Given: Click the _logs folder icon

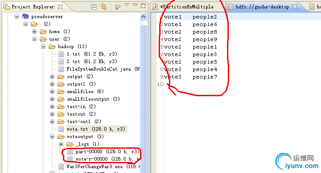Looking at the screenshot, I should 70,144.
